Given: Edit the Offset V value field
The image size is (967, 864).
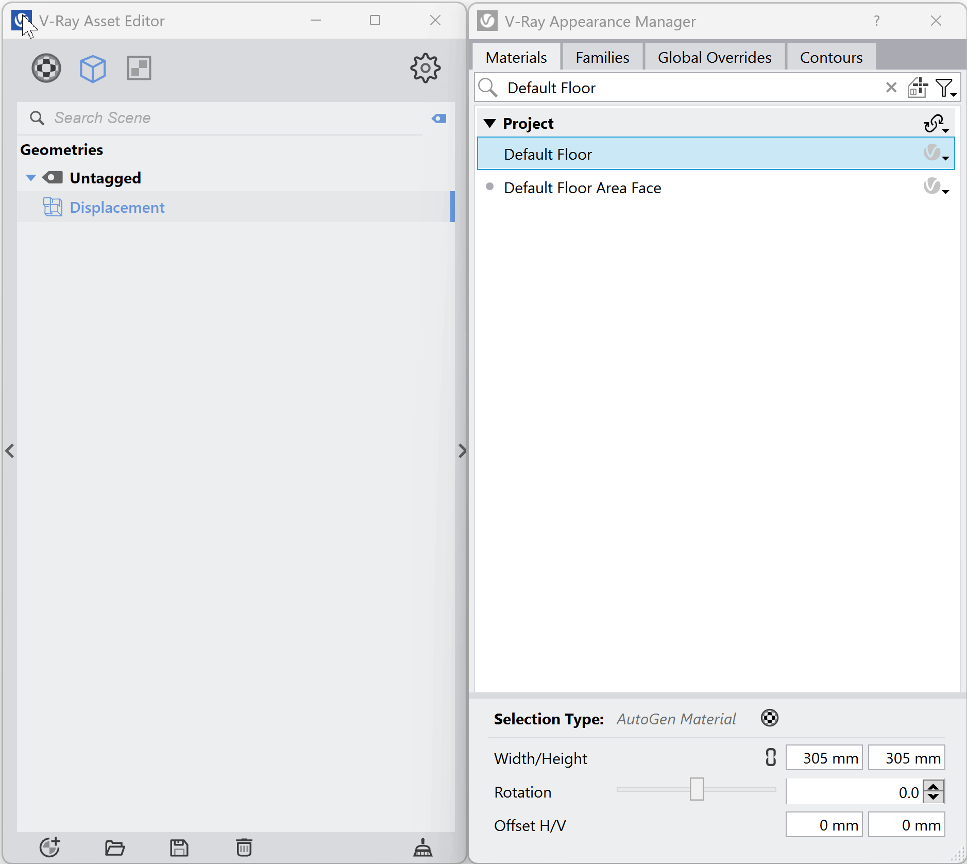Looking at the screenshot, I should (x=906, y=825).
